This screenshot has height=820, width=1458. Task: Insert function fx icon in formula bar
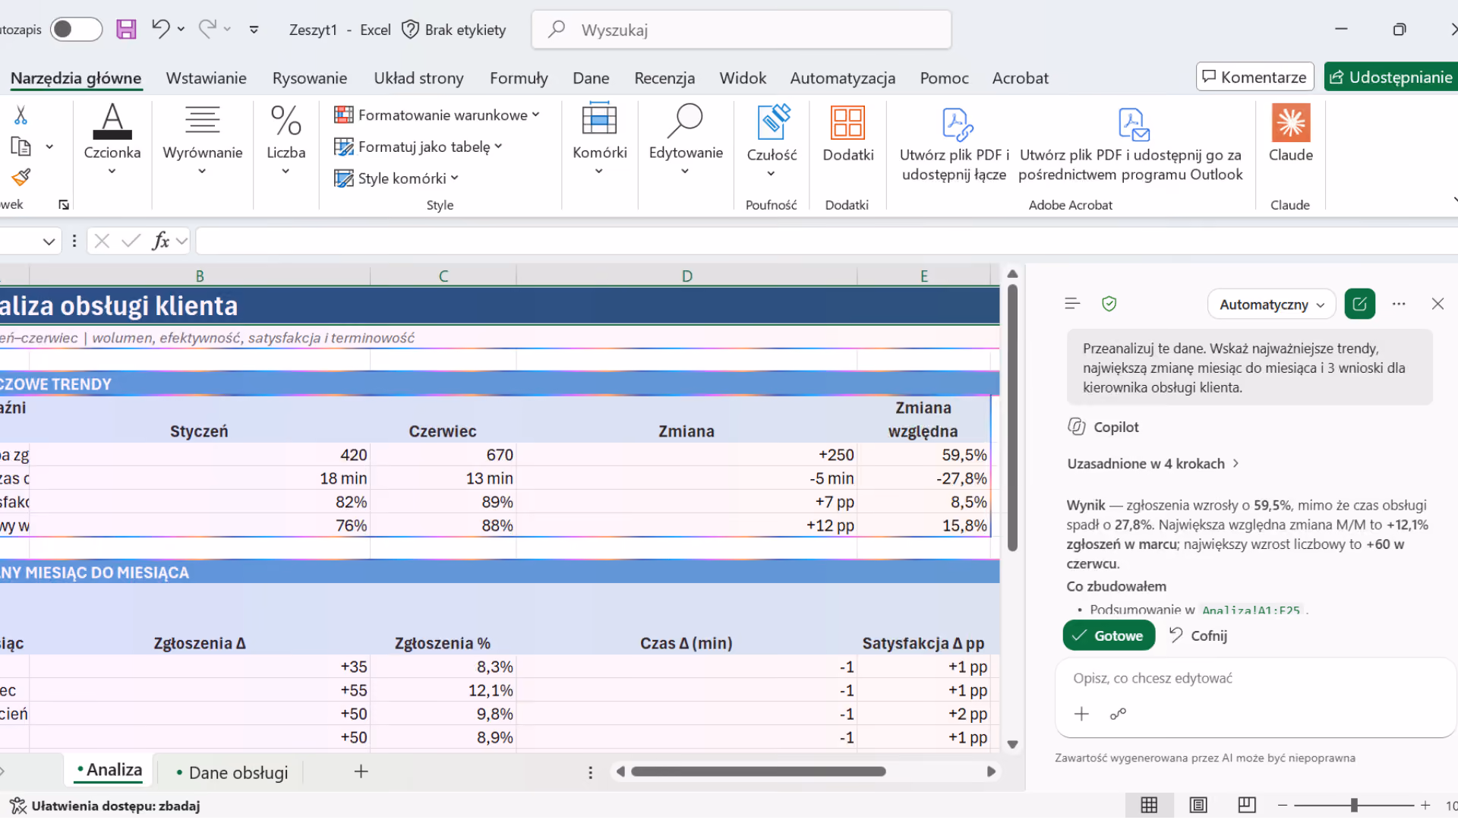click(x=160, y=241)
